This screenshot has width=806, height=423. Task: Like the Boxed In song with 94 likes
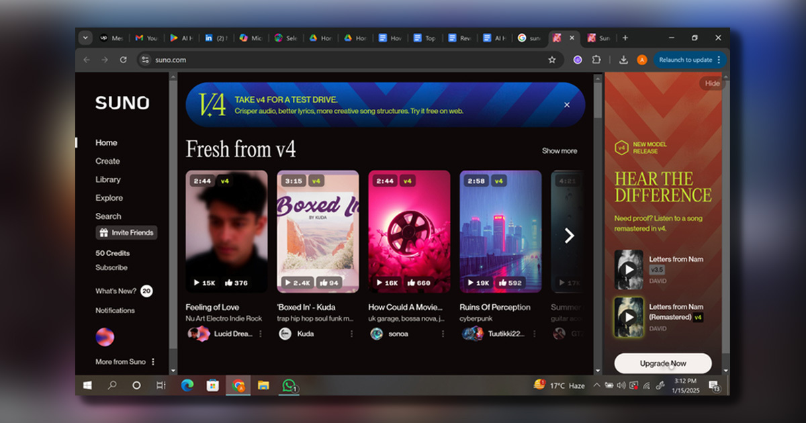(x=328, y=283)
